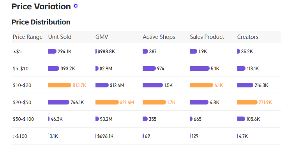Select the <$5 price range row

pyautogui.click(x=146, y=51)
